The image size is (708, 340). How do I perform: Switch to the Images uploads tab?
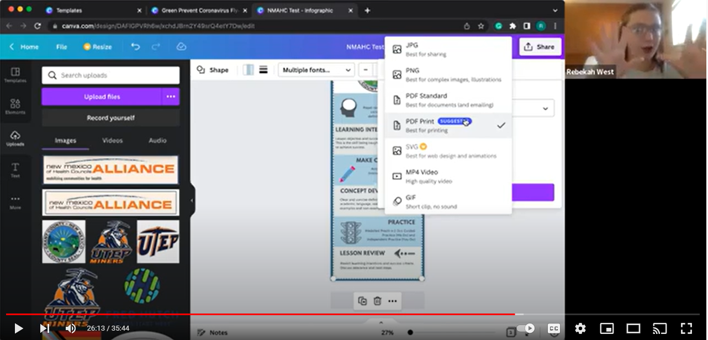coord(65,141)
